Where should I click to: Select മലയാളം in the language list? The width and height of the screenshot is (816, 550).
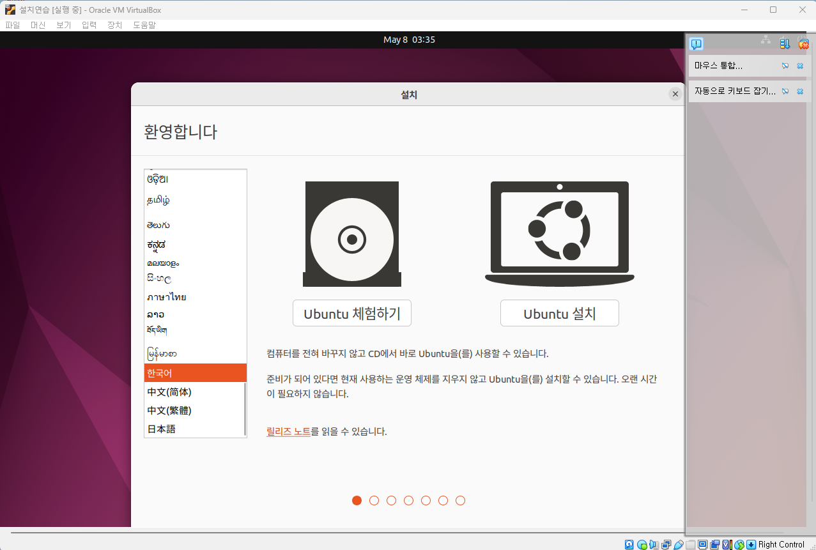click(195, 263)
